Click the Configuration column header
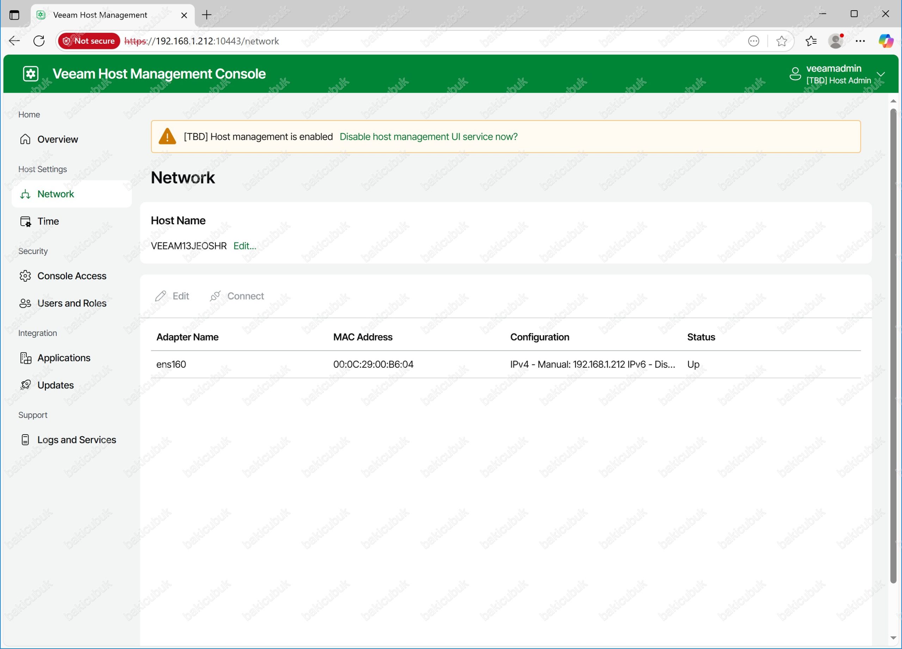 540,337
